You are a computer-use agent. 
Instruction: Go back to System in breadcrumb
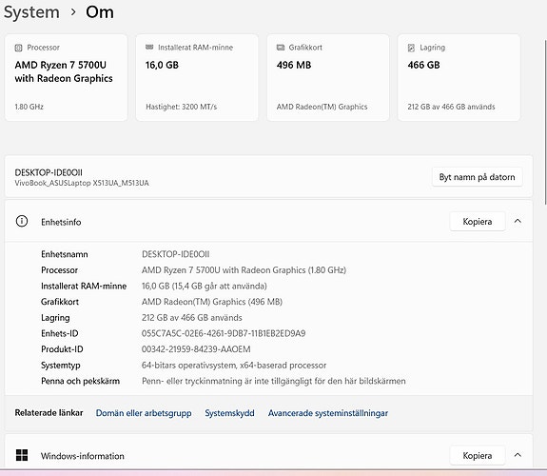pos(31,12)
